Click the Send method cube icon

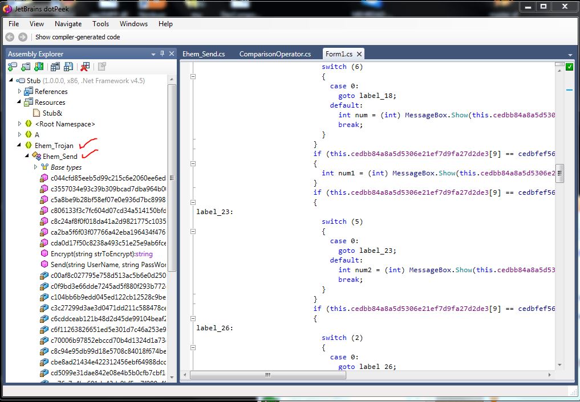point(44,264)
